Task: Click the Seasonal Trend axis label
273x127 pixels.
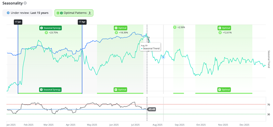Action: click(269, 59)
